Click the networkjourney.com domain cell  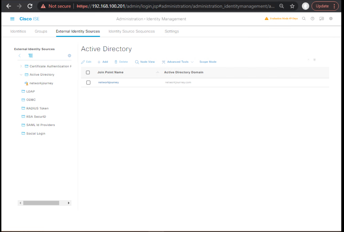(178, 83)
